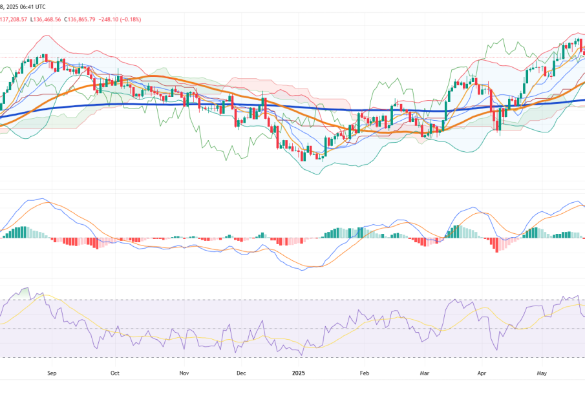Click the red dotted current price line
The height and width of the screenshot is (396, 585).
coord(259,57)
